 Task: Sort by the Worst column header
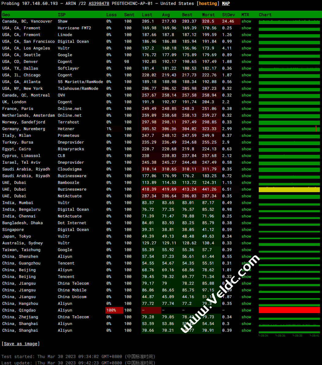(208, 15)
